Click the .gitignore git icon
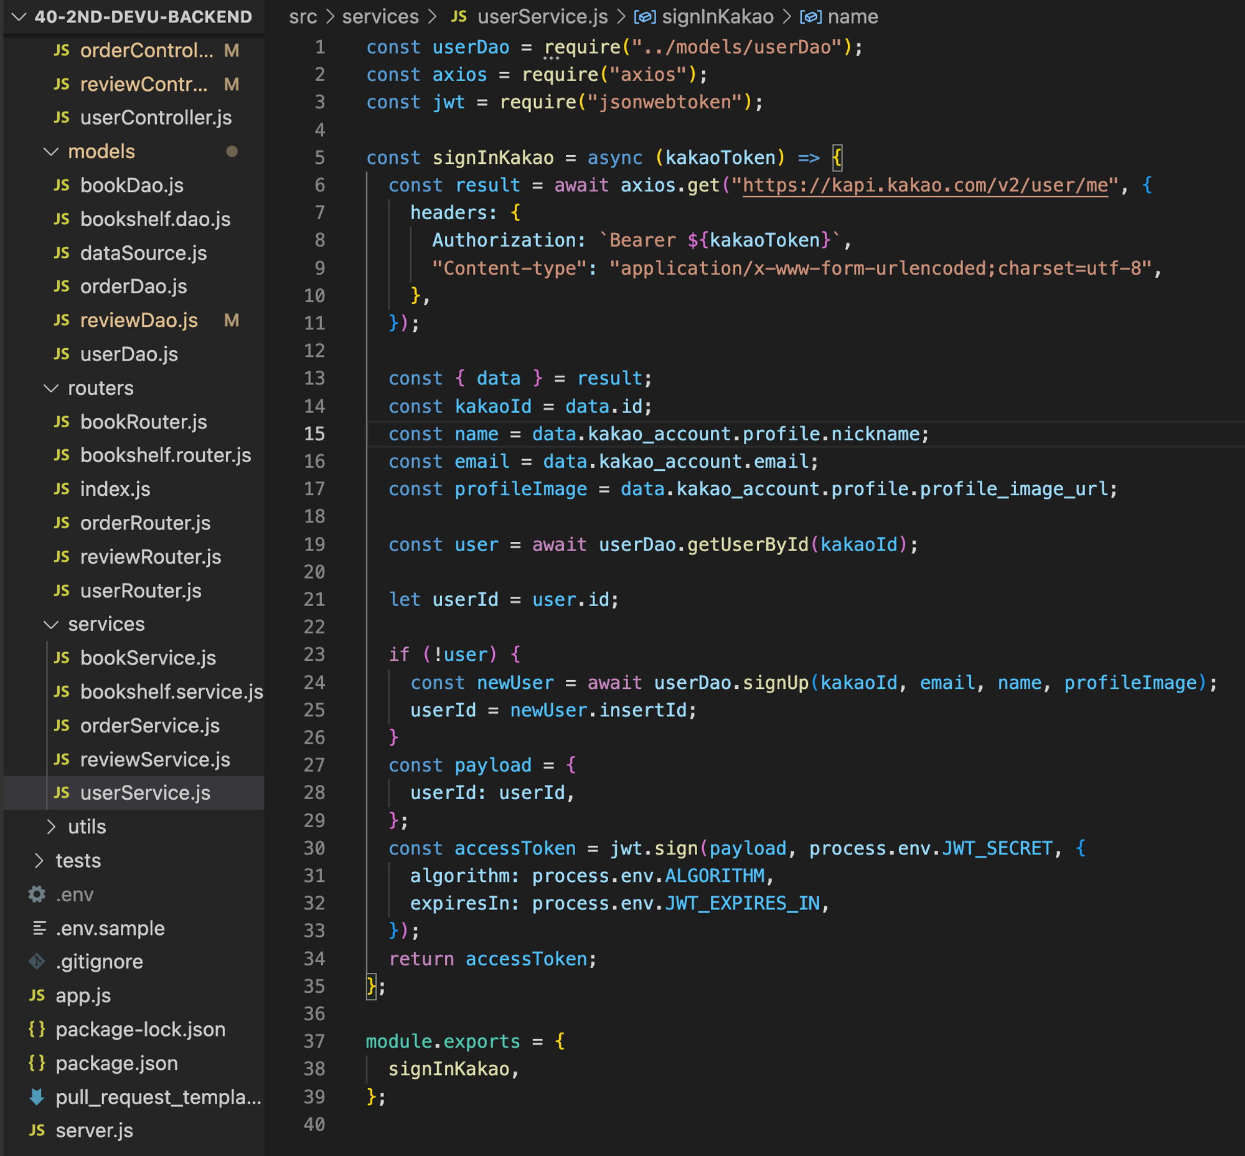Viewport: 1245px width, 1156px height. [x=37, y=962]
